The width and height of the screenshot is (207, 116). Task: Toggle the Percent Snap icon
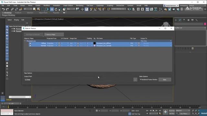pos(100,9)
